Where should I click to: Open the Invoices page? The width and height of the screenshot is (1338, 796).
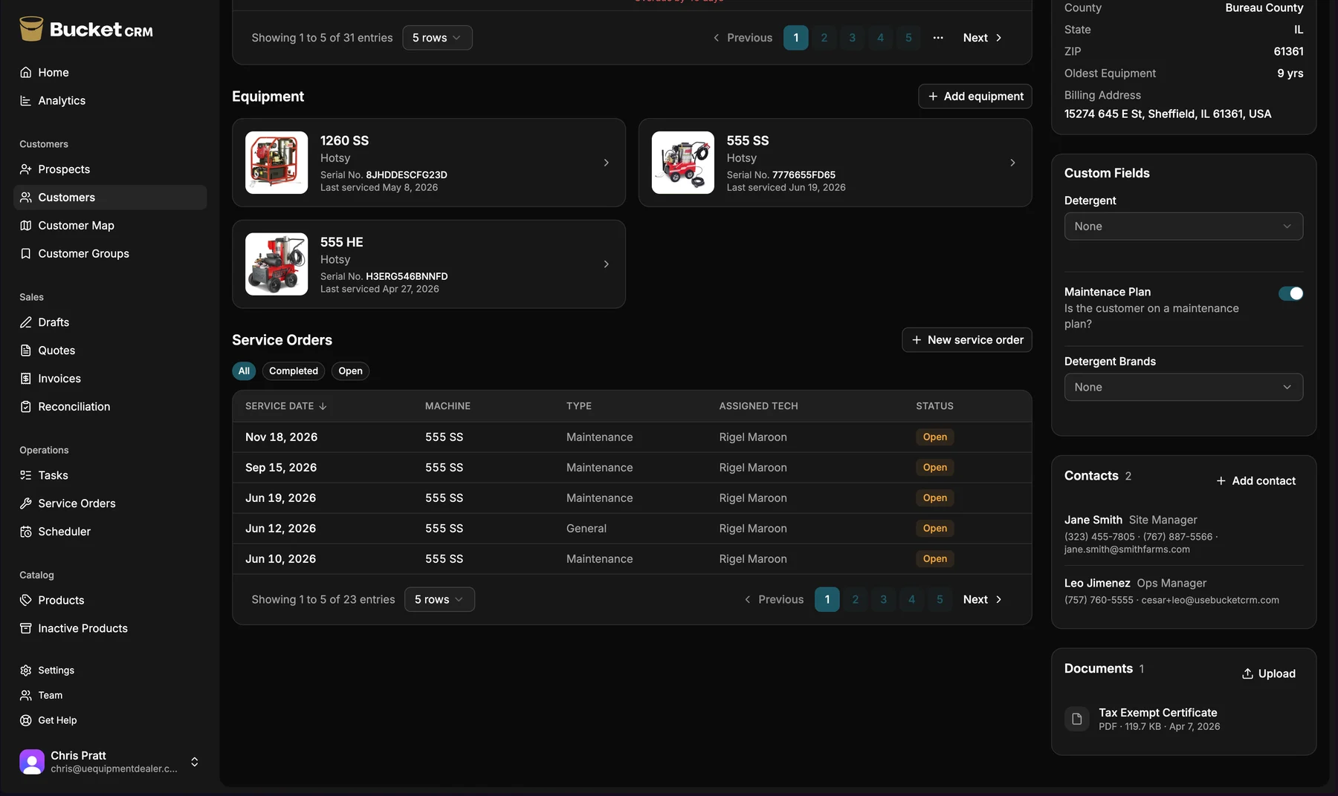point(110,379)
